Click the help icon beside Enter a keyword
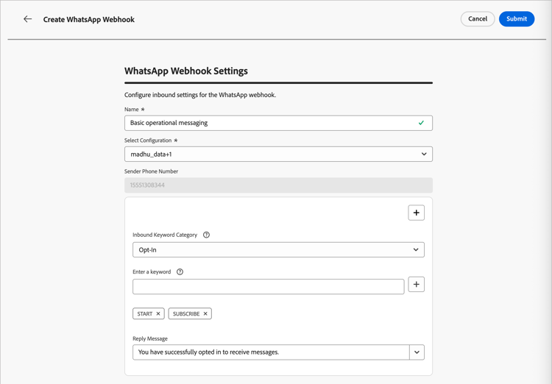 click(x=180, y=272)
